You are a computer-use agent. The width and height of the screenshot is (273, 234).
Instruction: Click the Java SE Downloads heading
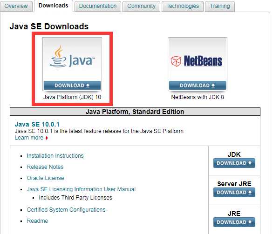pyautogui.click(x=49, y=27)
